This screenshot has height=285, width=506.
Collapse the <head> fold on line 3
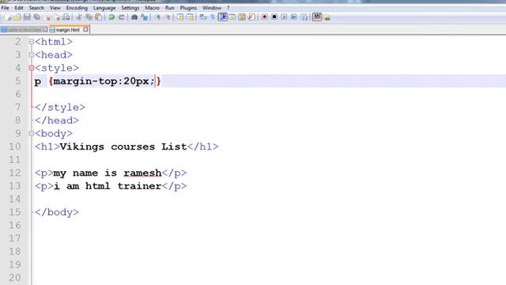[32, 55]
